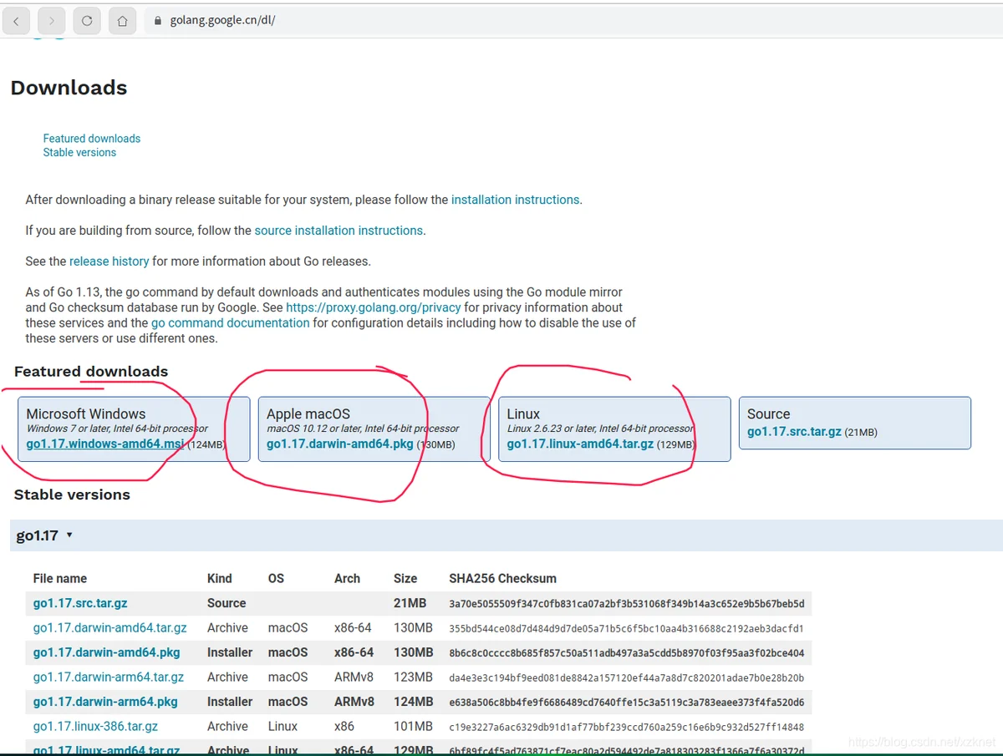Click the 101MB size cell
Image resolution: width=1003 pixels, height=756 pixels.
413,727
